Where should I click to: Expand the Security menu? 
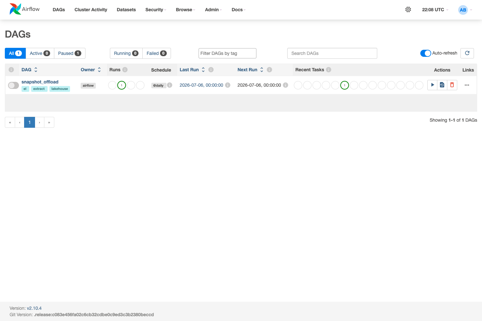coord(156,10)
